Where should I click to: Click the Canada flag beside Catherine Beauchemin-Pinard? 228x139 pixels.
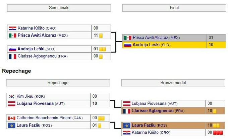tap(11, 118)
